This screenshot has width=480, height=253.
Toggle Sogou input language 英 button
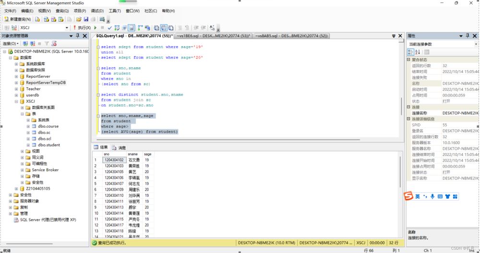[418, 196]
